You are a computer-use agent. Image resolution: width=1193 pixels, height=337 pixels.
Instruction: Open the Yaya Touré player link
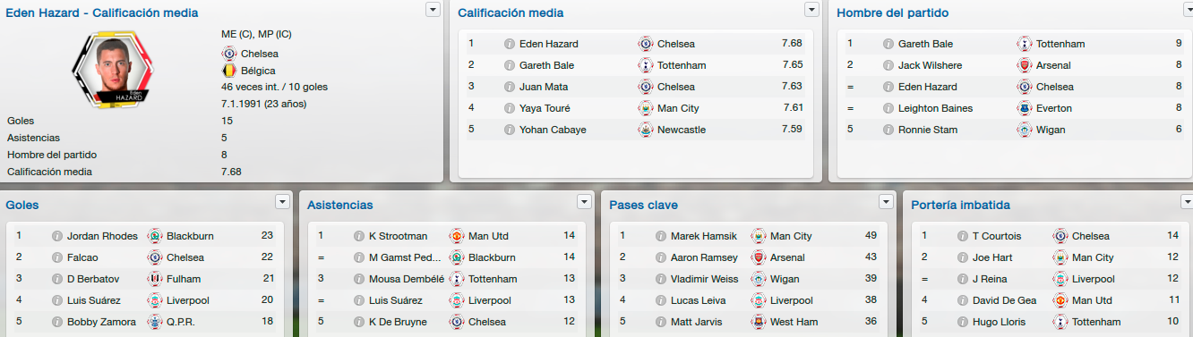coord(545,108)
